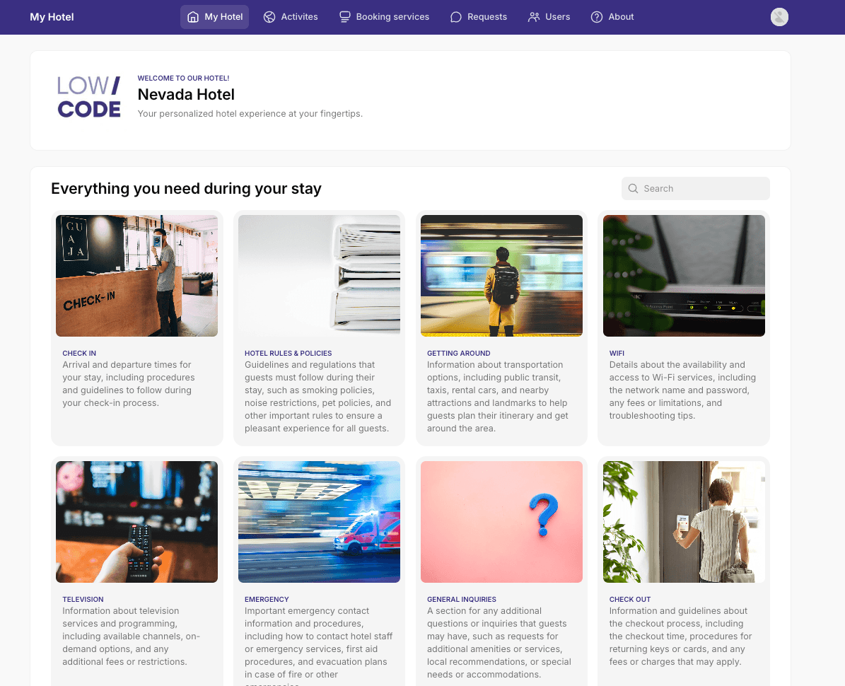Open the profile avatar in the top corner

(779, 16)
